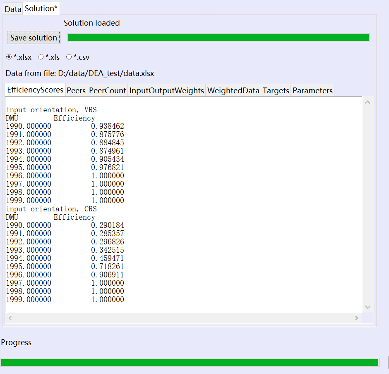Image resolution: width=389 pixels, height=374 pixels.
Task: Click VRS efficiency value 0.874961
Action: [108, 151]
